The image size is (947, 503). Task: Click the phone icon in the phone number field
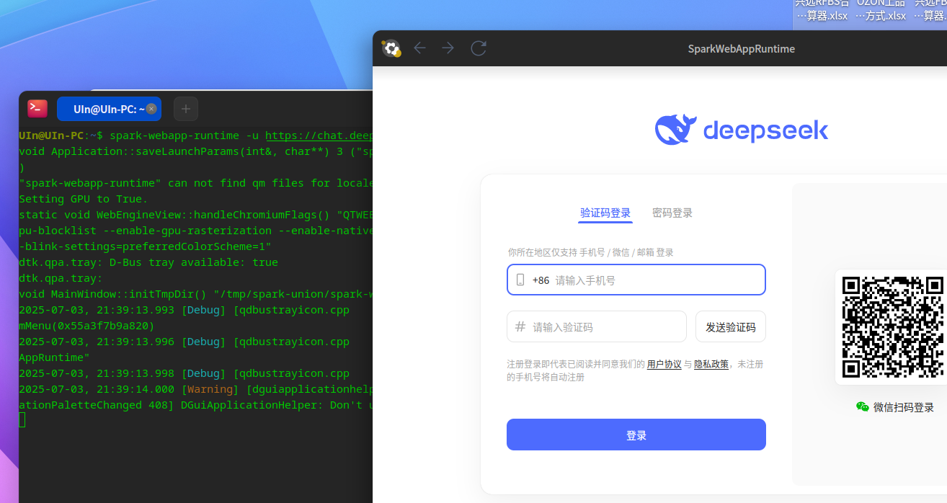(x=520, y=280)
